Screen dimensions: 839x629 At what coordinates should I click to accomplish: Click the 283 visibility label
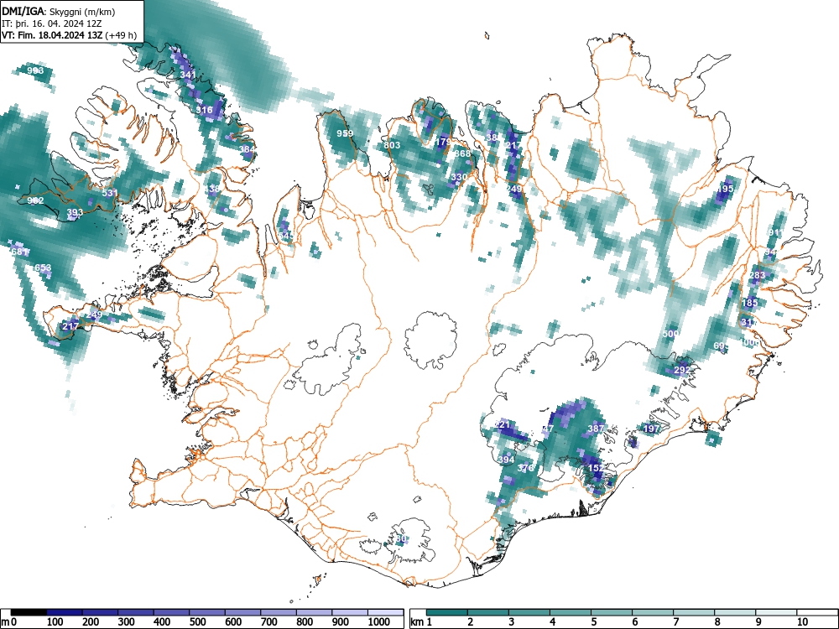(757, 275)
